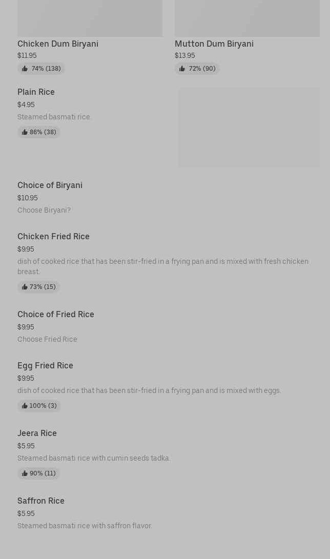This screenshot has width=330, height=559.
Task: Select the Plain Rice menu item
Action: [x=36, y=92]
